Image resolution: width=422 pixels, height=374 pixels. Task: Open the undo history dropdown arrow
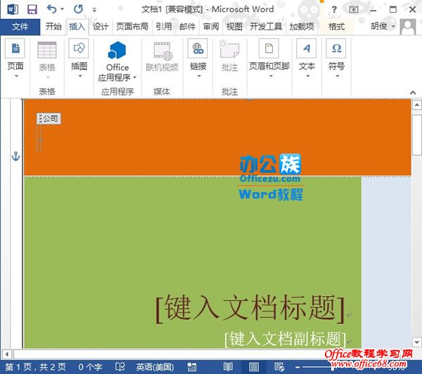point(63,9)
